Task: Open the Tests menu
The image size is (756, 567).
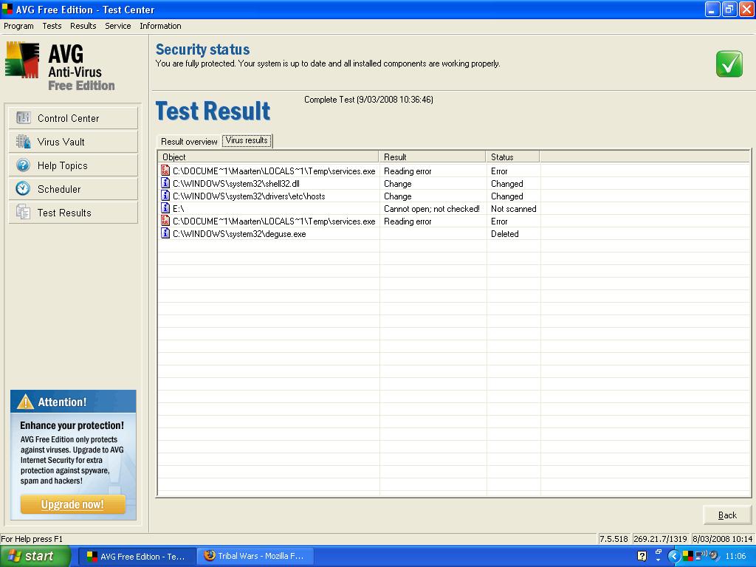Action: click(x=52, y=26)
